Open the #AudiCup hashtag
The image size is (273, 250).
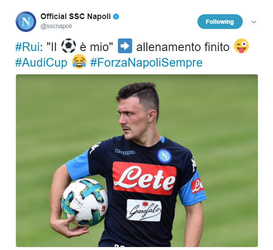click(41, 62)
